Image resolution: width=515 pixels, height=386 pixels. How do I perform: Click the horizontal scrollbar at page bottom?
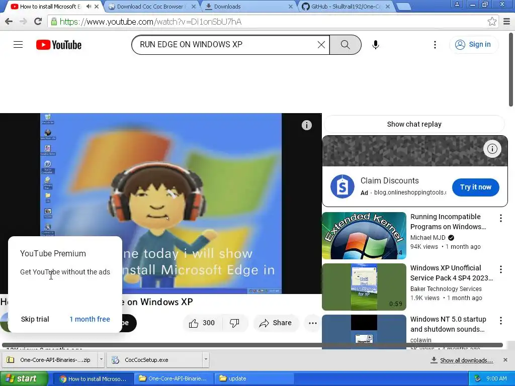click(252, 345)
